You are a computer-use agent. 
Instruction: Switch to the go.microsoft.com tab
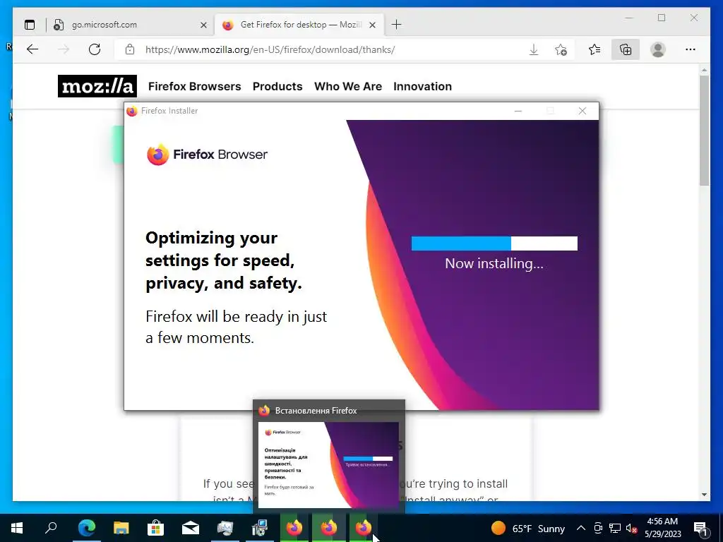pyautogui.click(x=131, y=25)
